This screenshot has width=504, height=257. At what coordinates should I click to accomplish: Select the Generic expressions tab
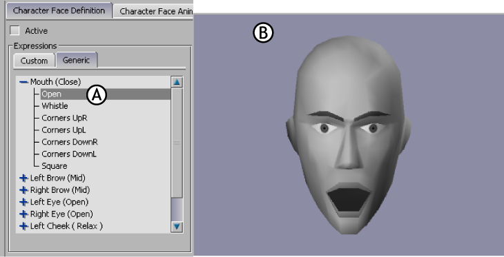[x=77, y=60]
